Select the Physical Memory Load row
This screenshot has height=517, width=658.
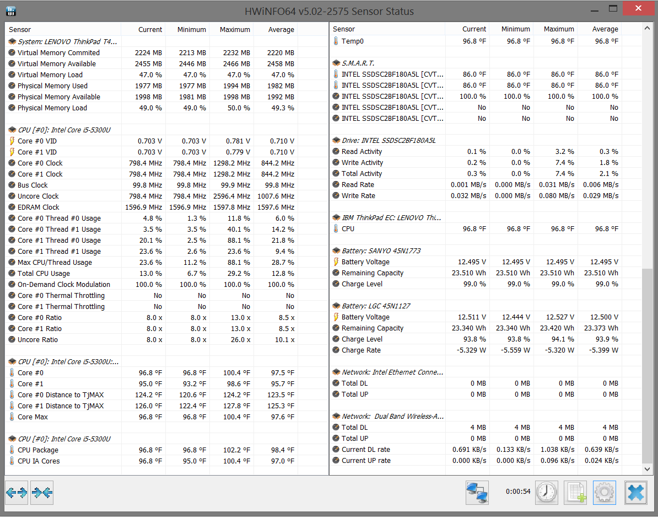pos(166,108)
